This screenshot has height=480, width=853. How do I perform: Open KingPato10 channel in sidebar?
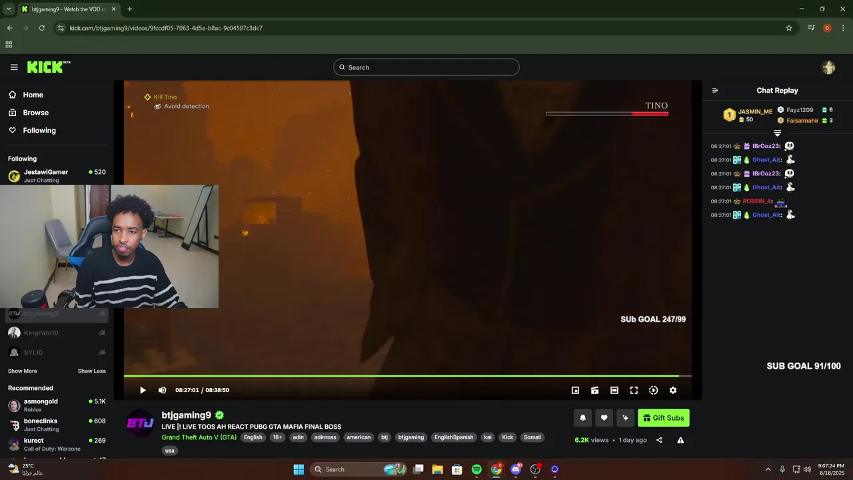[57, 333]
